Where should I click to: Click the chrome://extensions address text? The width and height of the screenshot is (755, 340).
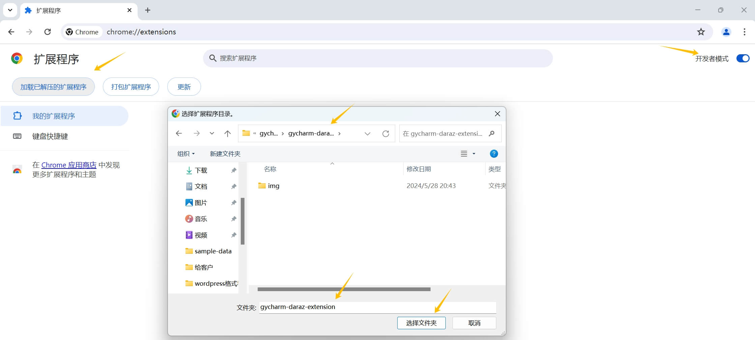coord(141,32)
